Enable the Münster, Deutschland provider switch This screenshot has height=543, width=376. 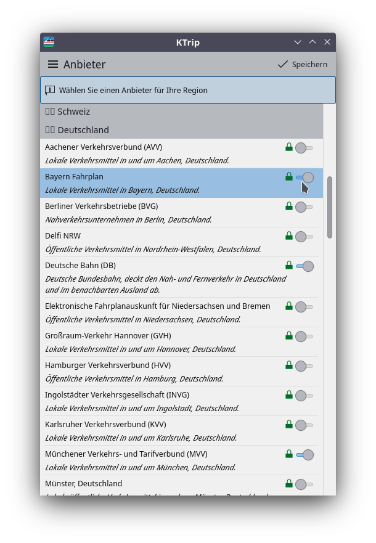pyautogui.click(x=304, y=484)
